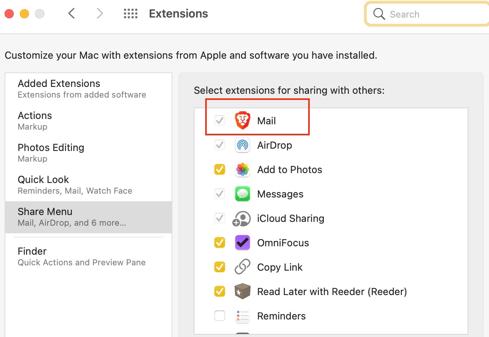Screen dimensions: 489x337
Task: Click the Reminders list icon
Action: tap(242, 316)
